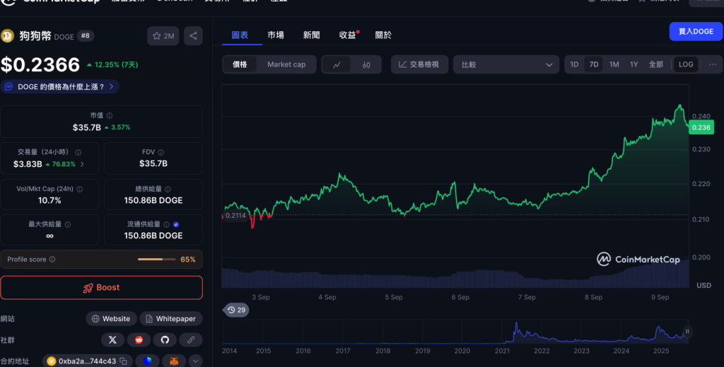Select the line chart icon
This screenshot has height=367, width=724.
point(337,64)
